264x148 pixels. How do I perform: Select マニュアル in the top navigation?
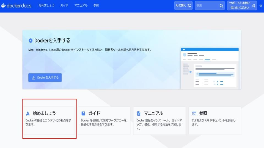click(x=81, y=6)
